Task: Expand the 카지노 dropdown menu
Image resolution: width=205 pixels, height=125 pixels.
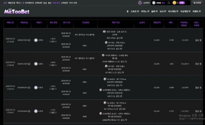Action: 145,12
